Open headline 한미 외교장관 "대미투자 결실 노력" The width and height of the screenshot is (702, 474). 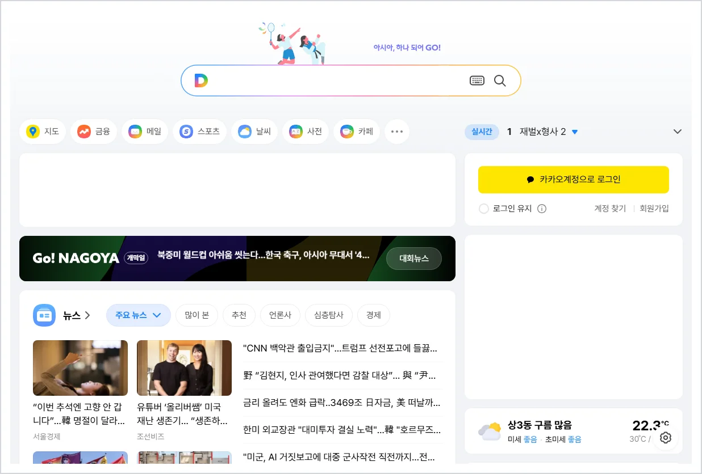click(341, 429)
